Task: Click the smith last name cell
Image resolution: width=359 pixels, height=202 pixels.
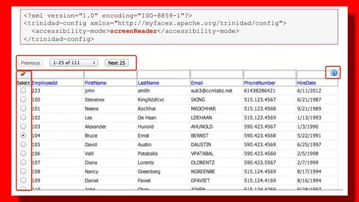Action: click(144, 91)
